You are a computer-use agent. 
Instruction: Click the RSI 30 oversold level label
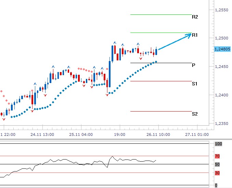tap(217, 173)
